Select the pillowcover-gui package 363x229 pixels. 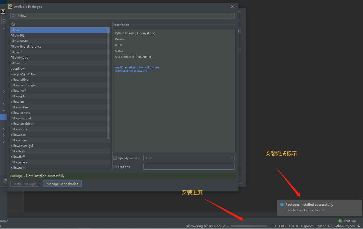pyautogui.click(x=58, y=146)
